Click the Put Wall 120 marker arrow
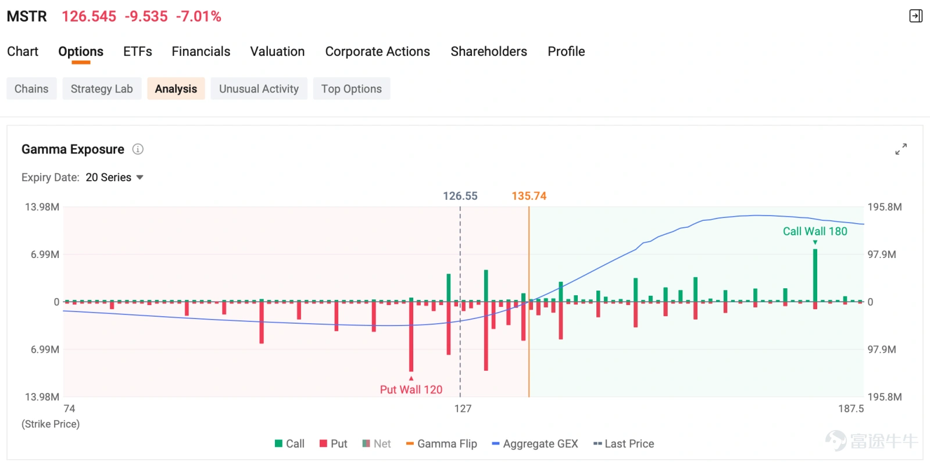Screen dimensions: 930x462 tap(411, 378)
